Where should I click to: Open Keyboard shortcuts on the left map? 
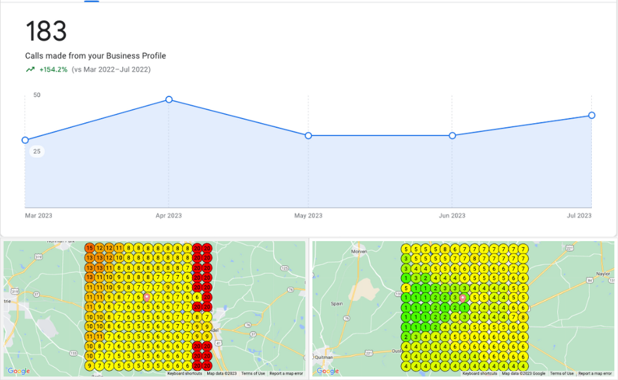[185, 373]
